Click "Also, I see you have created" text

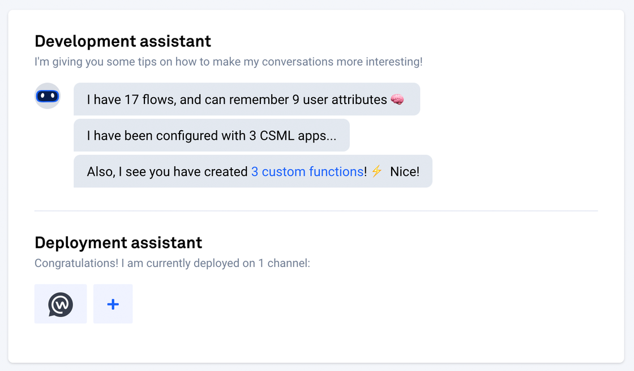(167, 171)
